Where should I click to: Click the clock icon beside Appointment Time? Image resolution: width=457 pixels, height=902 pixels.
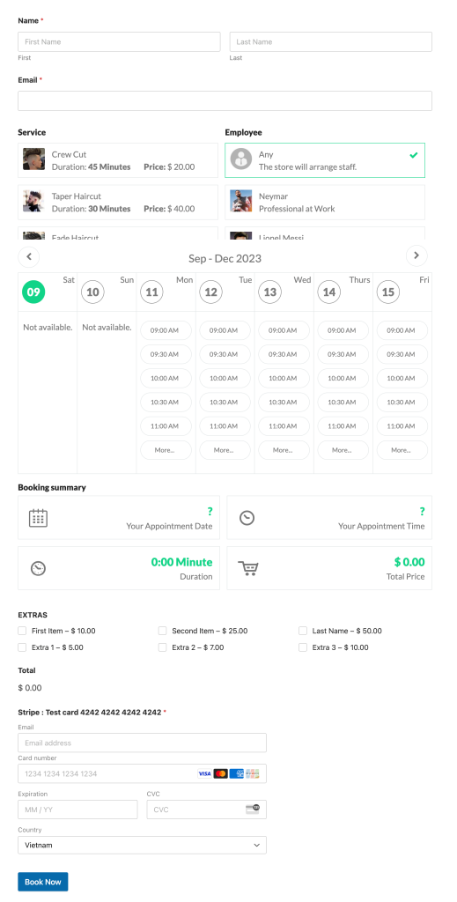[247, 518]
